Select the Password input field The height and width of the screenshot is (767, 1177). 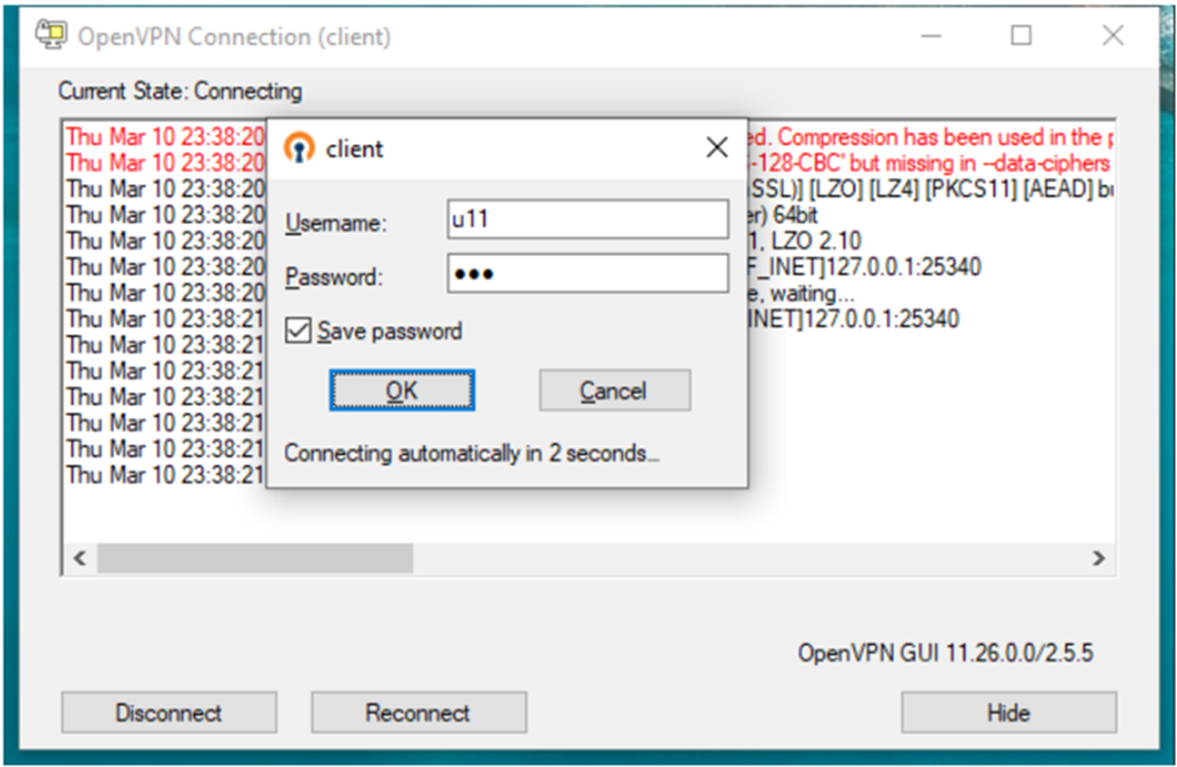click(x=587, y=274)
